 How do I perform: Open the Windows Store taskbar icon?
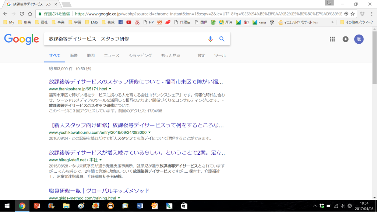click(184, 206)
